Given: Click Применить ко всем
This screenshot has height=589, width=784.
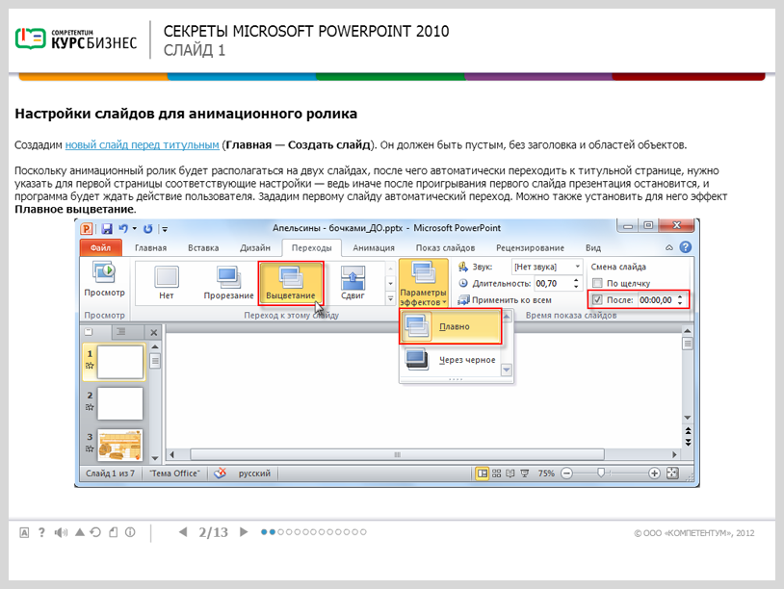Looking at the screenshot, I should coord(505,300).
